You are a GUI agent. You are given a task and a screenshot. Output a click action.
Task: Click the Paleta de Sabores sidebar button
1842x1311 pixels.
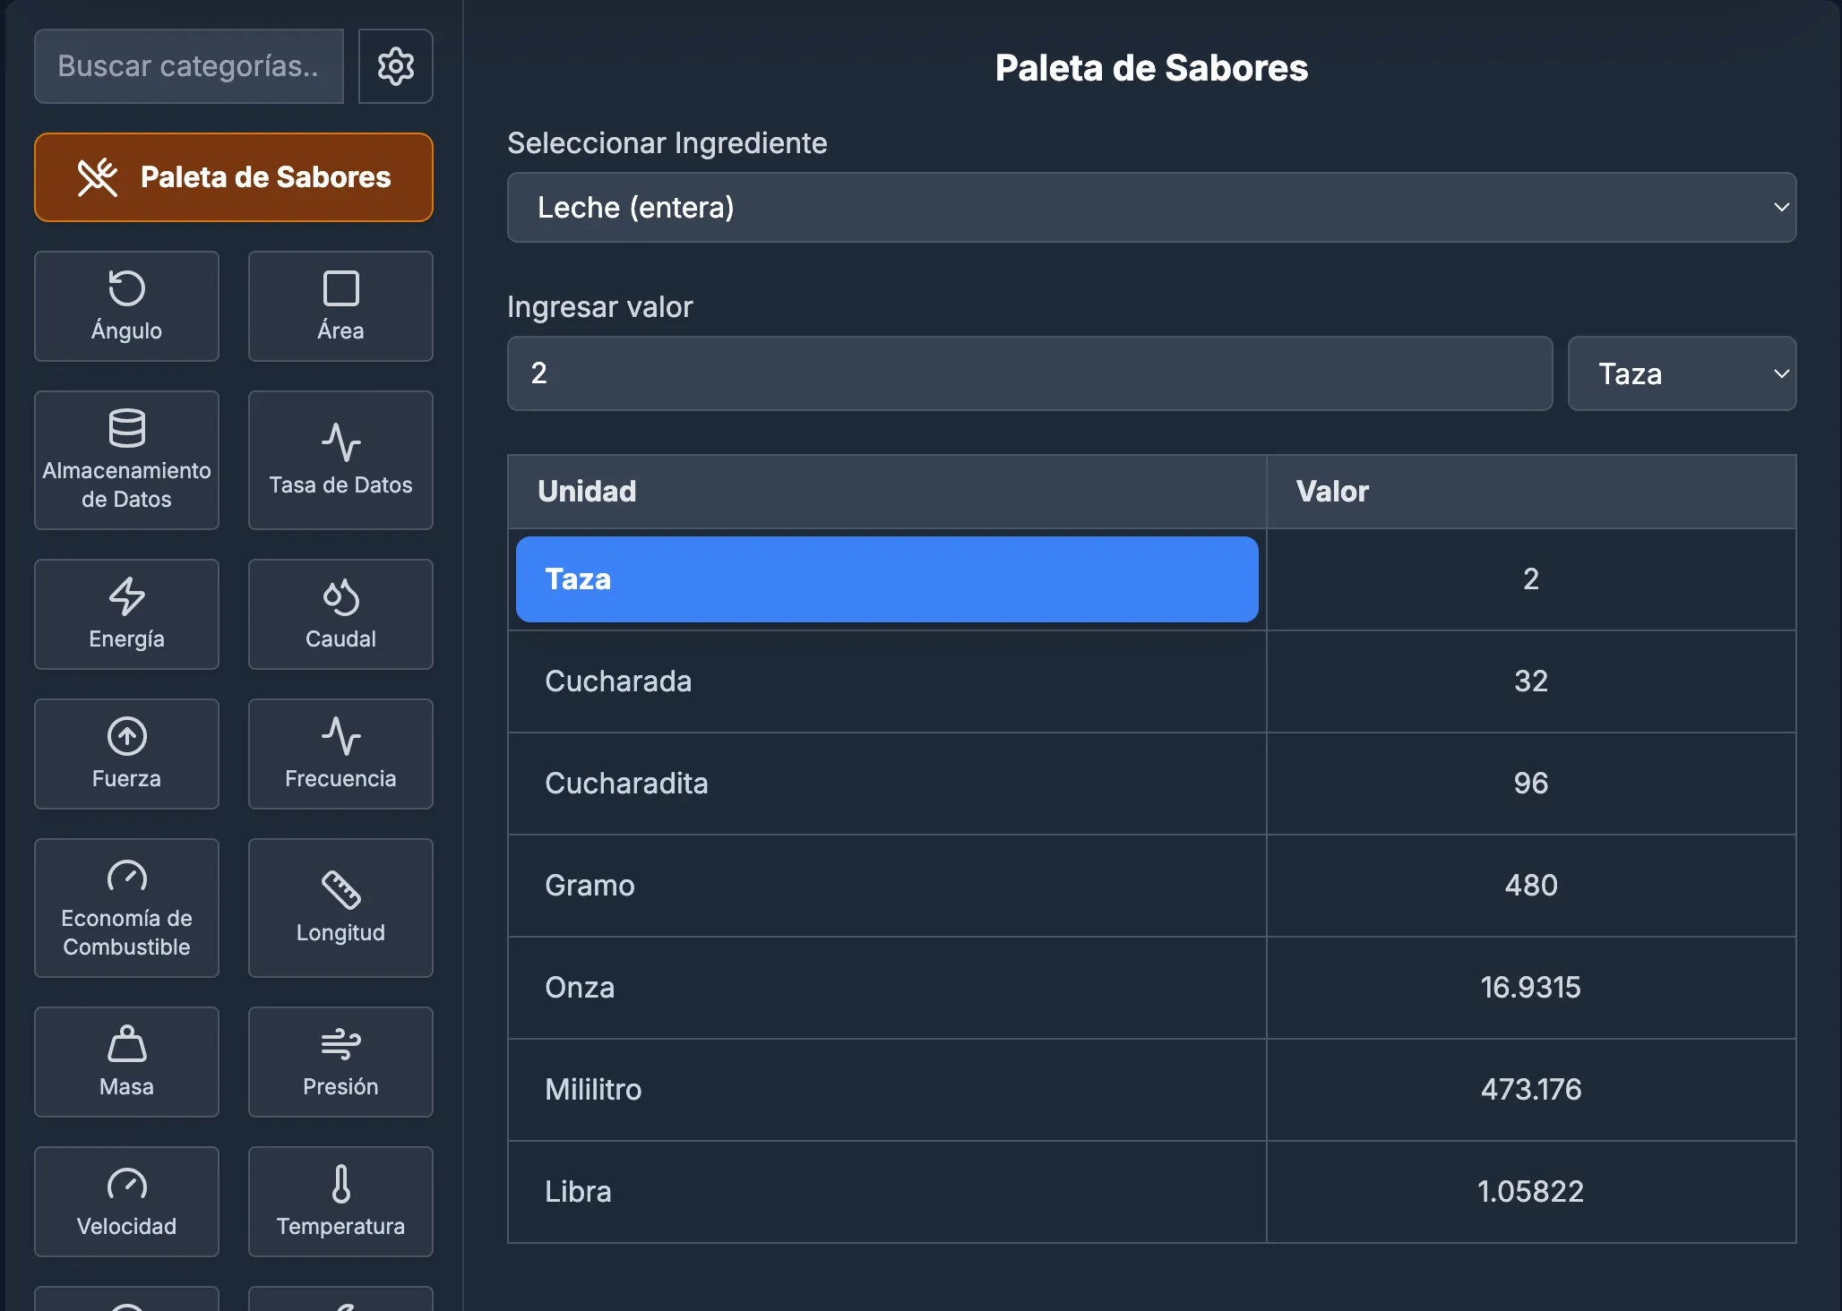point(234,177)
